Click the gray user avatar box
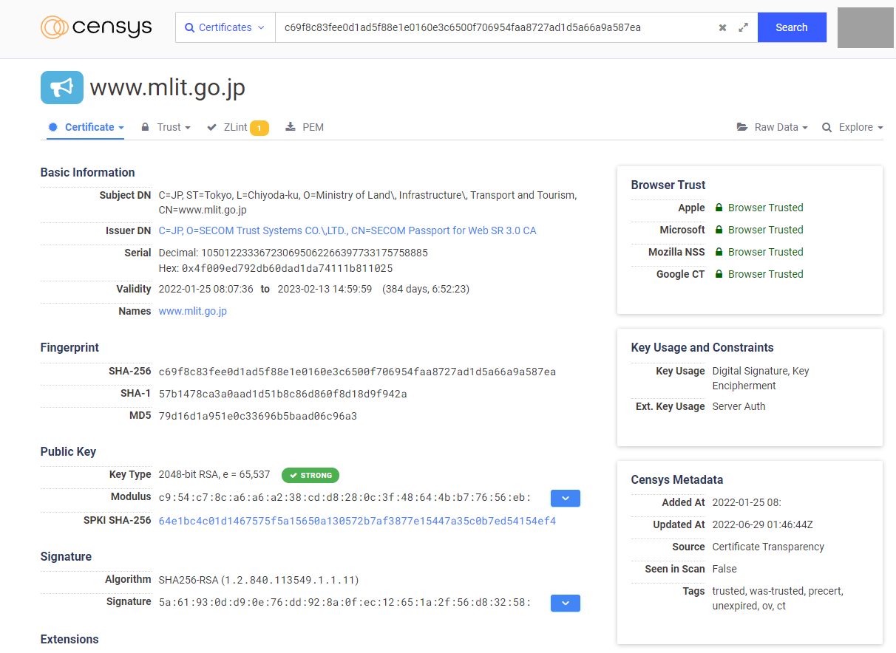 pyautogui.click(x=865, y=27)
